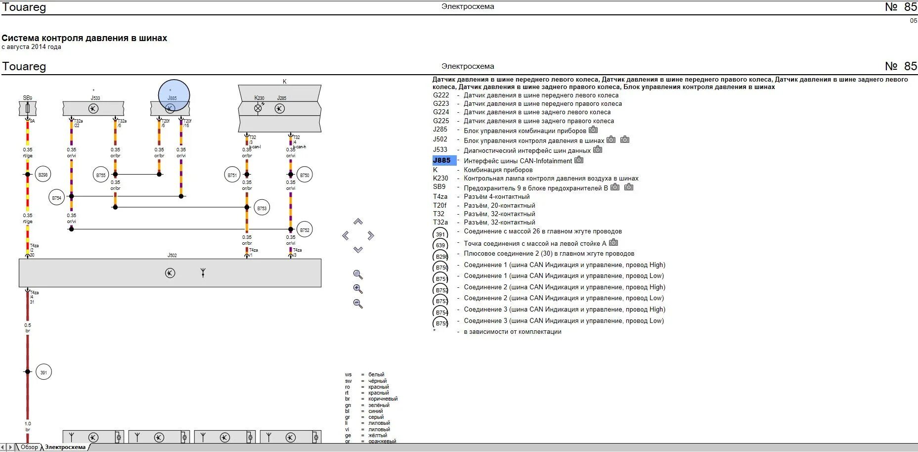Click the 391 ground marker on the diagram
The width and height of the screenshot is (918, 452).
[x=44, y=372]
